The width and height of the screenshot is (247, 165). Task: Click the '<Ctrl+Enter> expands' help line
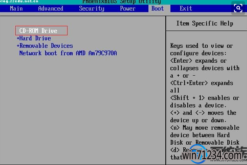201,83
